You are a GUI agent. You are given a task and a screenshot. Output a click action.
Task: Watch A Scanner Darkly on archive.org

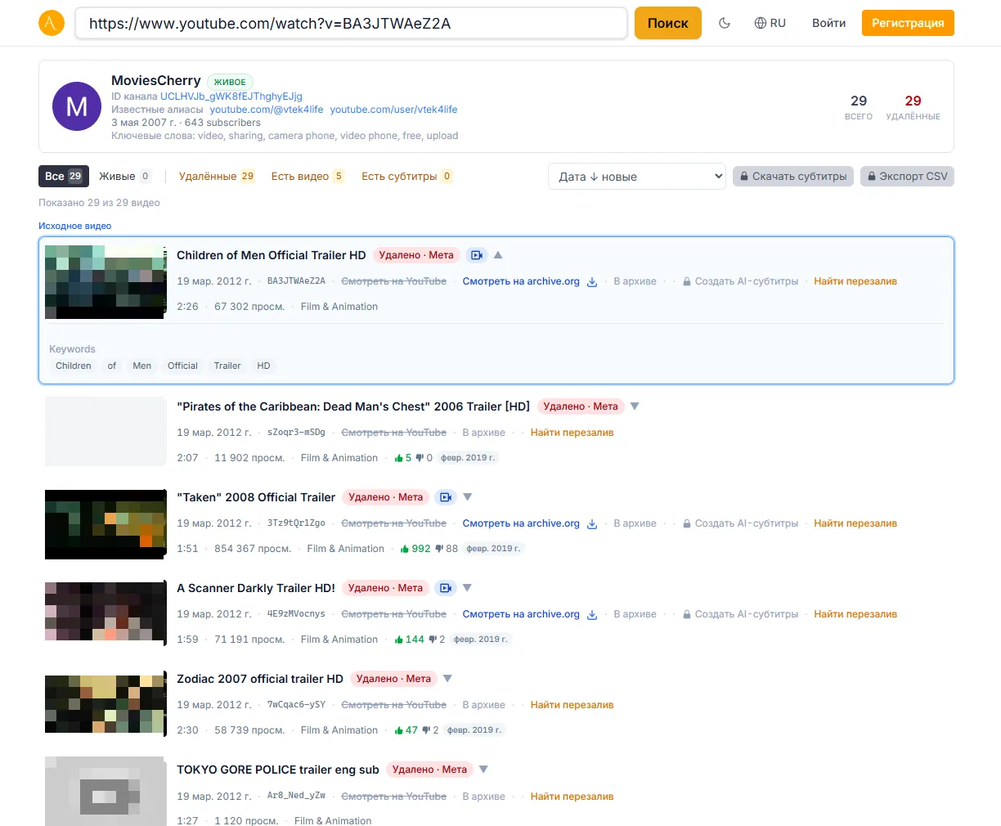point(521,614)
